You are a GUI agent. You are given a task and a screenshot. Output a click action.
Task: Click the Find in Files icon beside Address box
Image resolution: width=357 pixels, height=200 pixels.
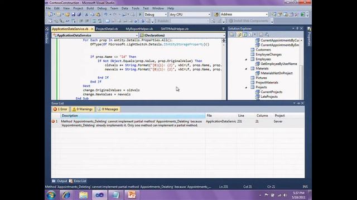[x=216, y=14]
